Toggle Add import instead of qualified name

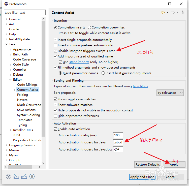(55, 56)
